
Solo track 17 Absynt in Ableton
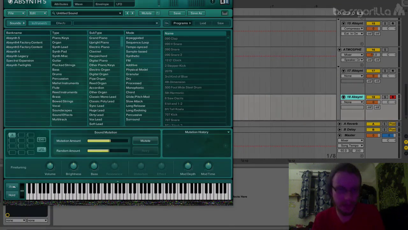pos(385,71)
